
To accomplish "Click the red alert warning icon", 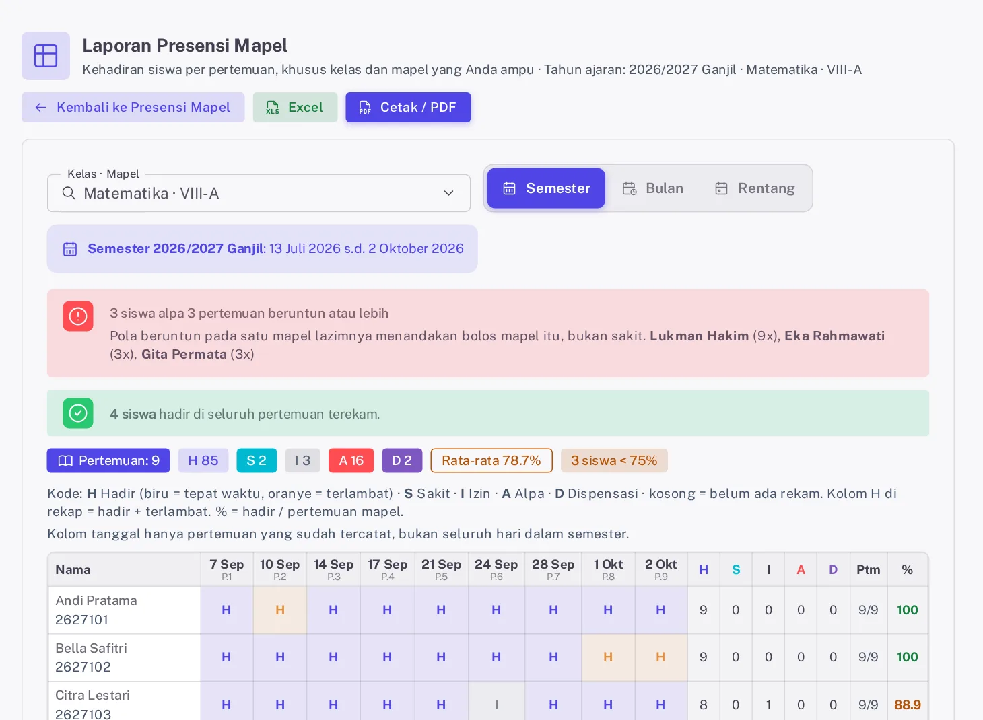I will (x=78, y=316).
